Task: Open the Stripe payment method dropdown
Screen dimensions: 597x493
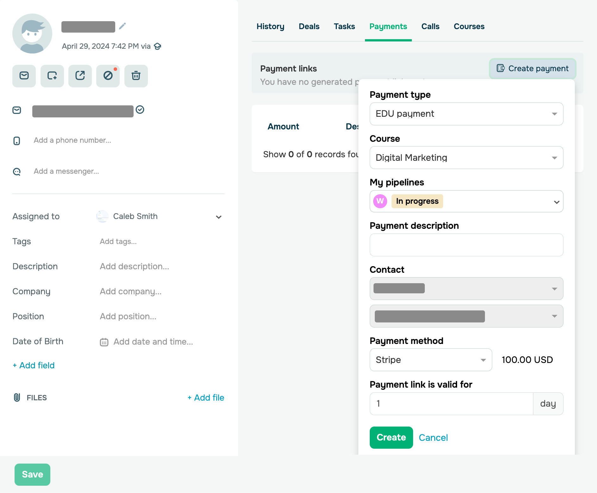Action: tap(430, 360)
